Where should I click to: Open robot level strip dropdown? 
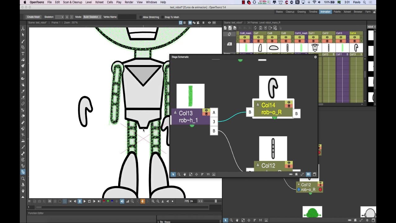[372, 27]
